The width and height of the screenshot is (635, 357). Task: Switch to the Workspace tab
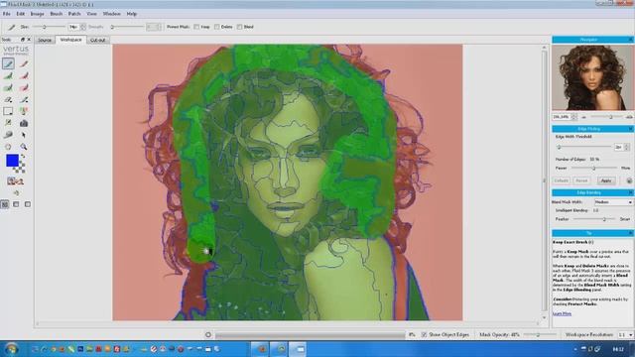point(70,40)
